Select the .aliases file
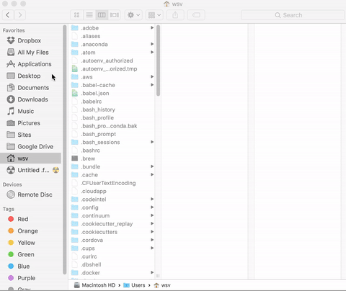The width and height of the screenshot is (346, 291). click(112, 36)
